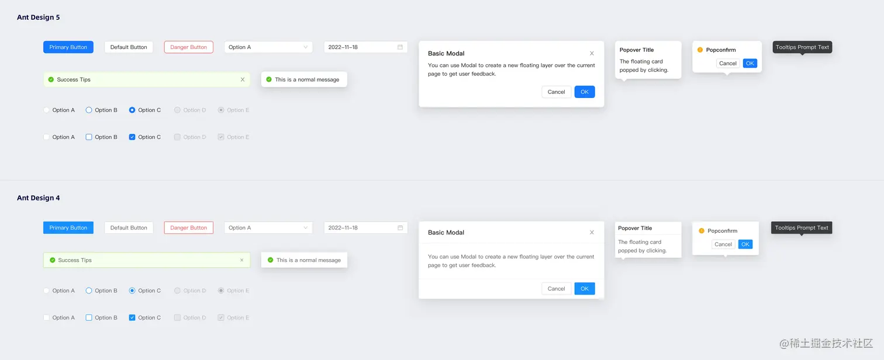Click disabled radio Option D in Ant Design 5
The height and width of the screenshot is (360, 884).
[x=177, y=110]
